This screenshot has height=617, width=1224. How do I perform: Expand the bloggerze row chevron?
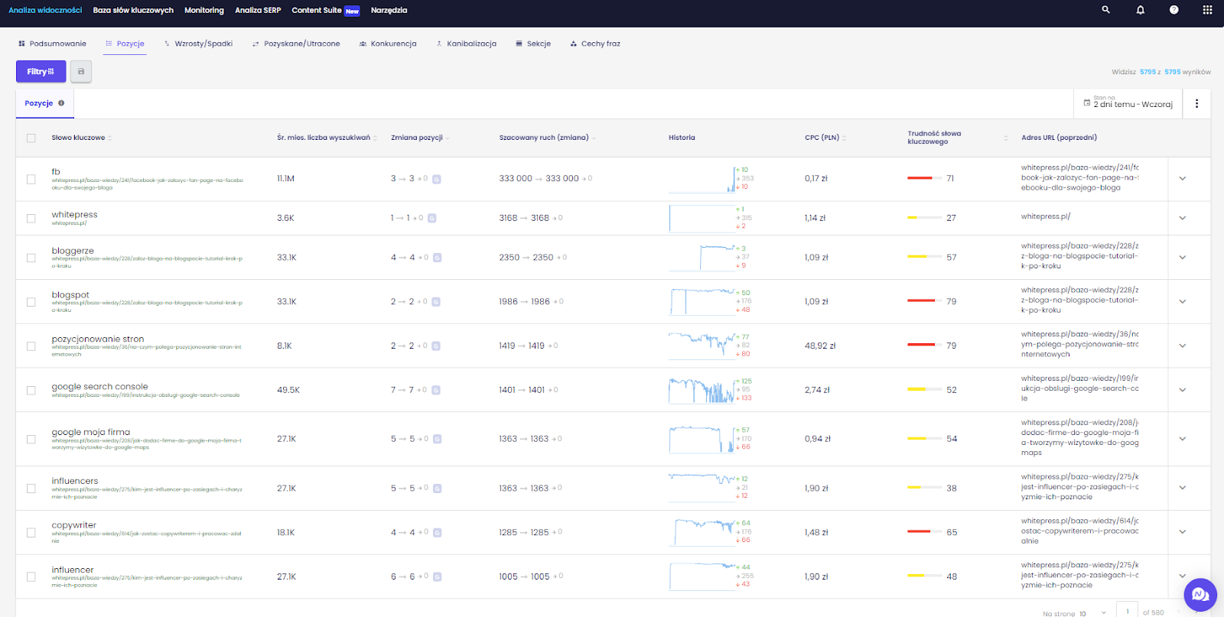tap(1183, 258)
